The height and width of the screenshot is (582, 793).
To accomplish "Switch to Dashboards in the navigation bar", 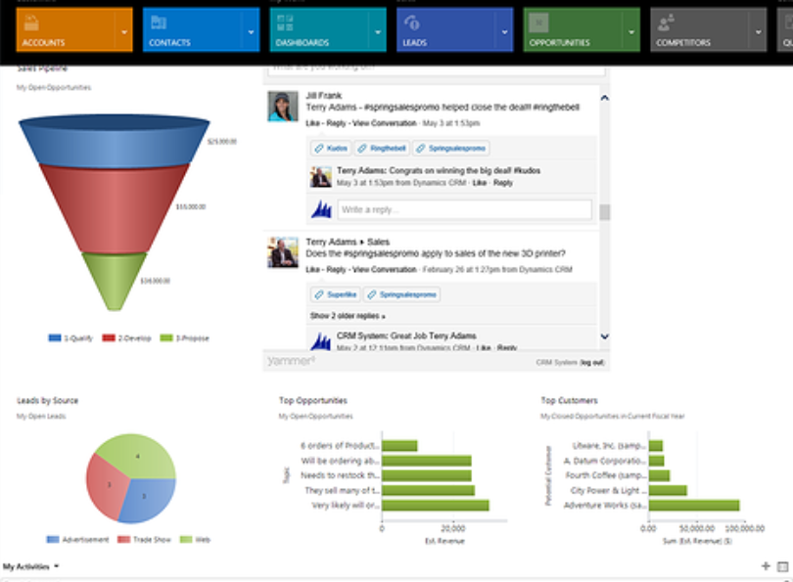I will pos(328,29).
